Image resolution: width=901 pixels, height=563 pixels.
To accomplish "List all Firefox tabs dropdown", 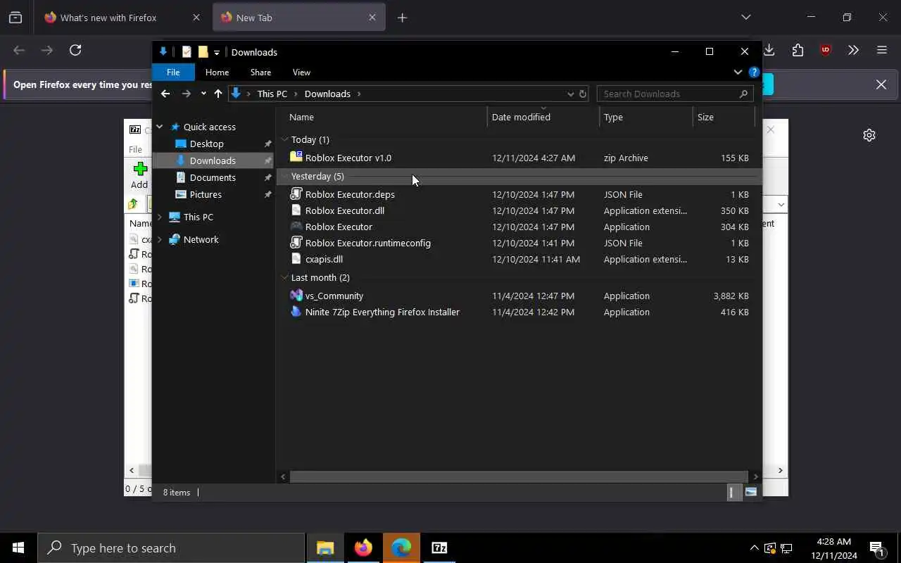I will 746,17.
